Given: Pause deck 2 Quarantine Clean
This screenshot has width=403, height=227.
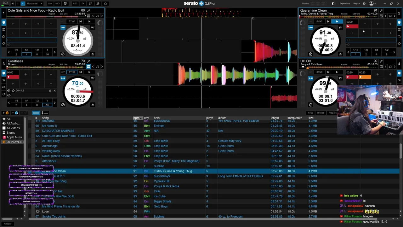Looking at the screenshot, I should pyautogui.click(x=337, y=21).
